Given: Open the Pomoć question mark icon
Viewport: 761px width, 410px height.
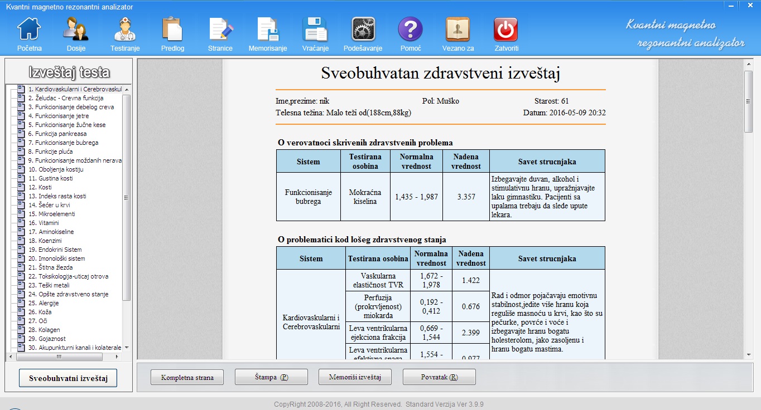Looking at the screenshot, I should [x=410, y=30].
